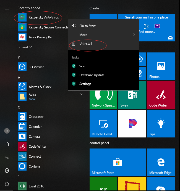Open Alarms & Clock icon
180x191 pixels.
[x=22, y=87]
